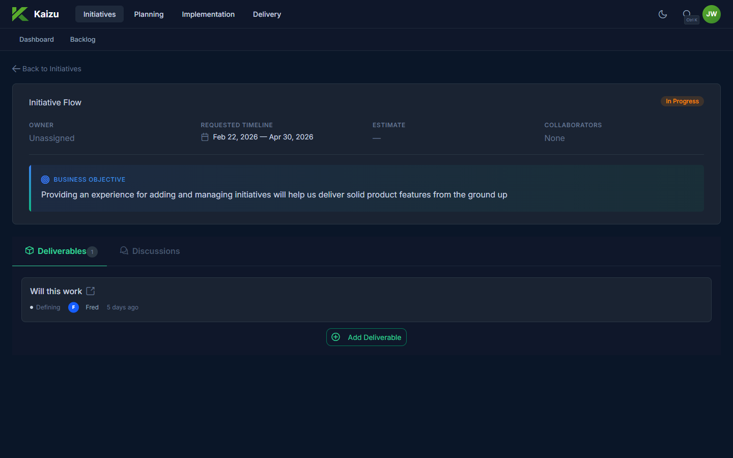Click the calendar icon in Requested Timeline

click(x=205, y=137)
